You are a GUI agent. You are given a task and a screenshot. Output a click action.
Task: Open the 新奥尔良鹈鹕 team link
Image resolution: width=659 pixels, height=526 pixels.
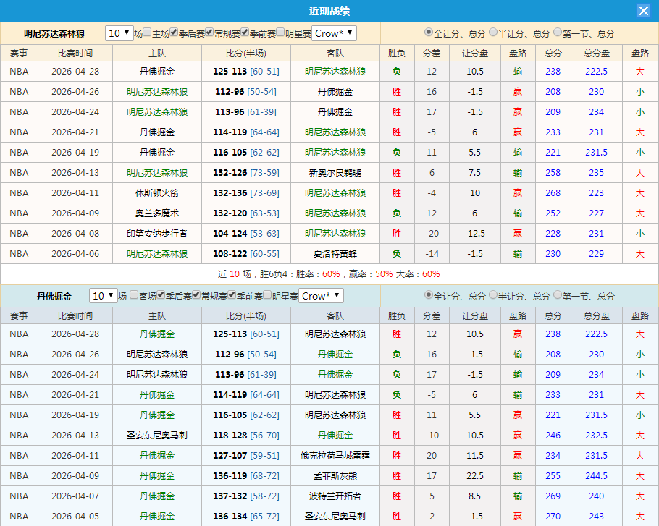(336, 172)
